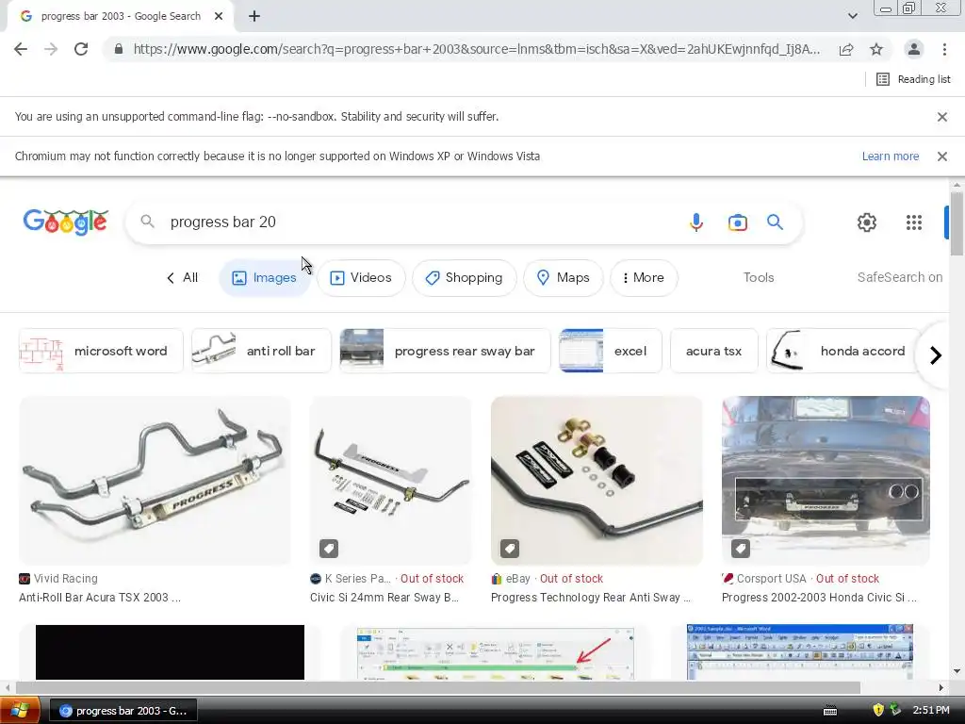The image size is (965, 724).
Task: Open the Windows Start button
Action: 19,711
